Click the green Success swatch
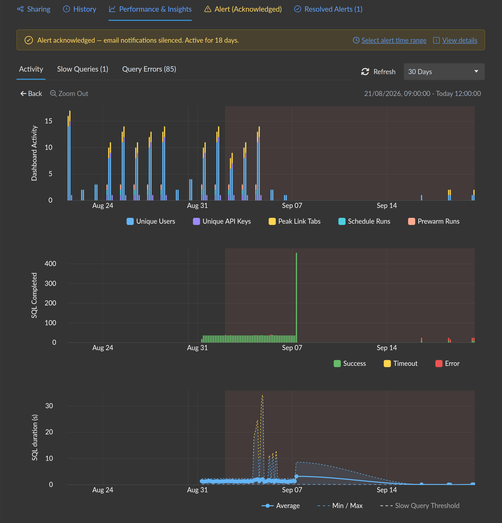 click(x=337, y=364)
